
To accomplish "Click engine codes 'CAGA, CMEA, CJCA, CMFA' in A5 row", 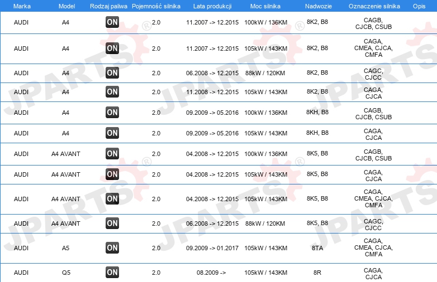I will coord(373,247).
